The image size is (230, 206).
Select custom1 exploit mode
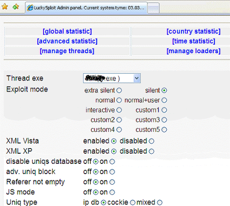pos(164,110)
